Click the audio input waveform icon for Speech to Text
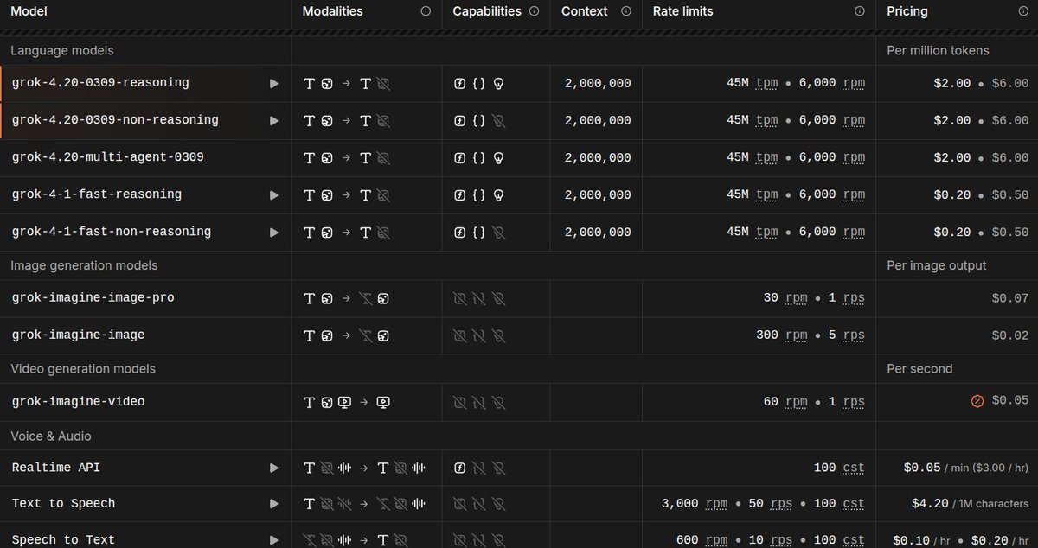This screenshot has height=548, width=1038. 344,540
